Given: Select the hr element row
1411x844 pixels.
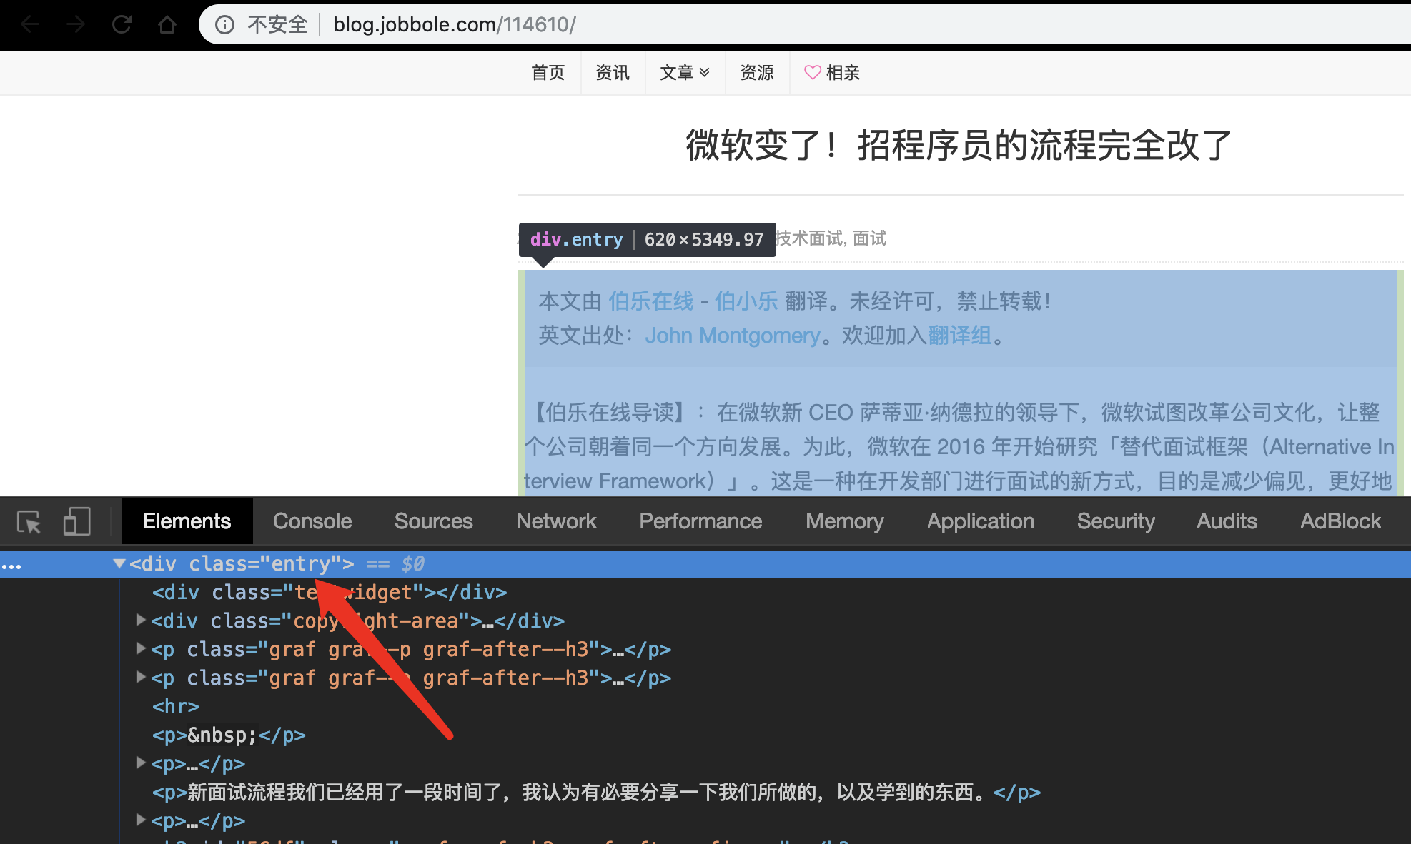Looking at the screenshot, I should 176,706.
